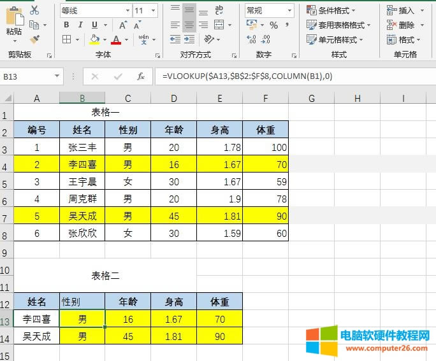The height and width of the screenshot is (361, 436).
Task: Click the Cut scissors icon
Action: (x=34, y=10)
